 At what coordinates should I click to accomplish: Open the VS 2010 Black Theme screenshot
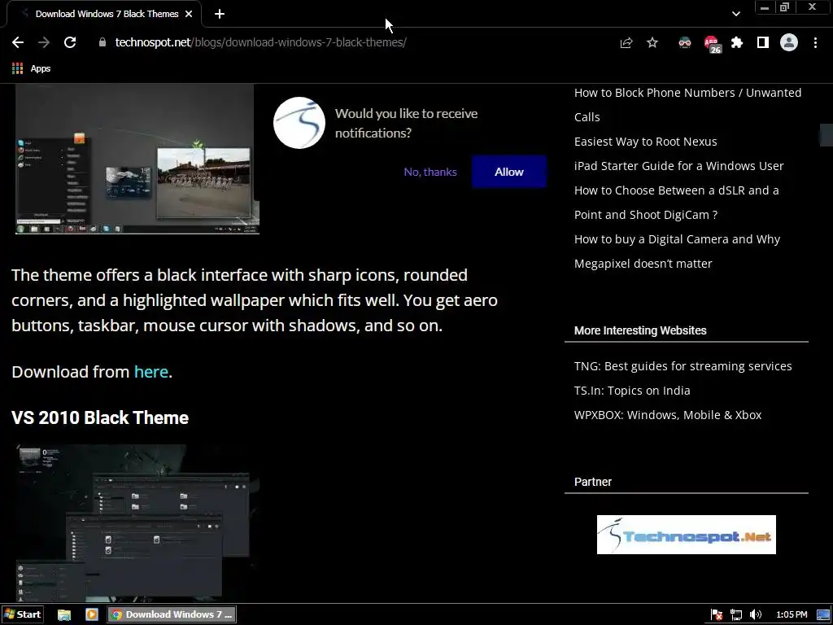pos(137,523)
